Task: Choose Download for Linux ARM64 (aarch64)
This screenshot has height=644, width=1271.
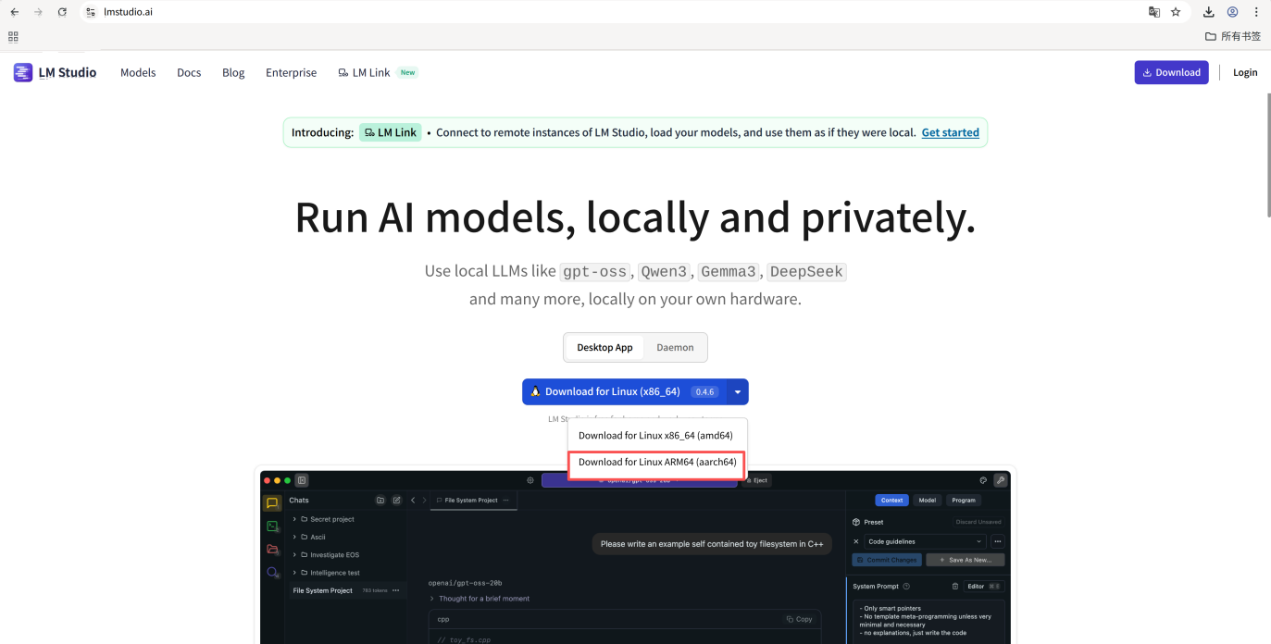Action: [657, 462]
